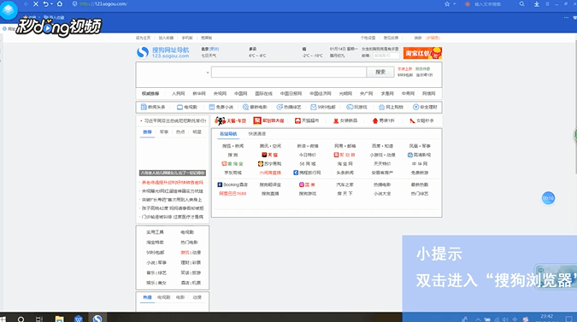The image size is (577, 322).
Task: Open 9块9包邮 icon link
Action: (323, 107)
